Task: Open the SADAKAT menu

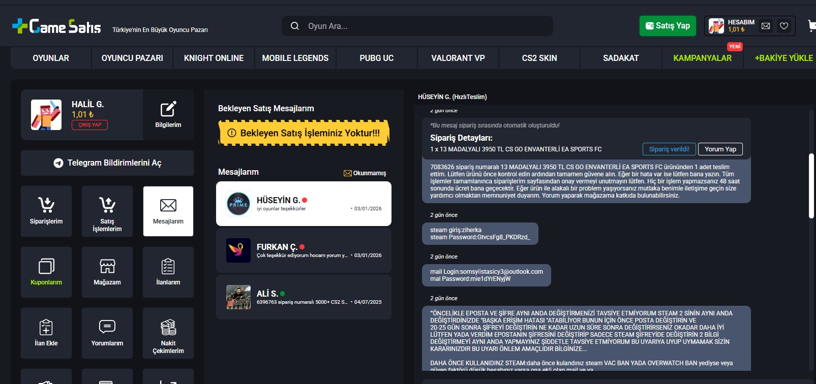Action: click(621, 58)
